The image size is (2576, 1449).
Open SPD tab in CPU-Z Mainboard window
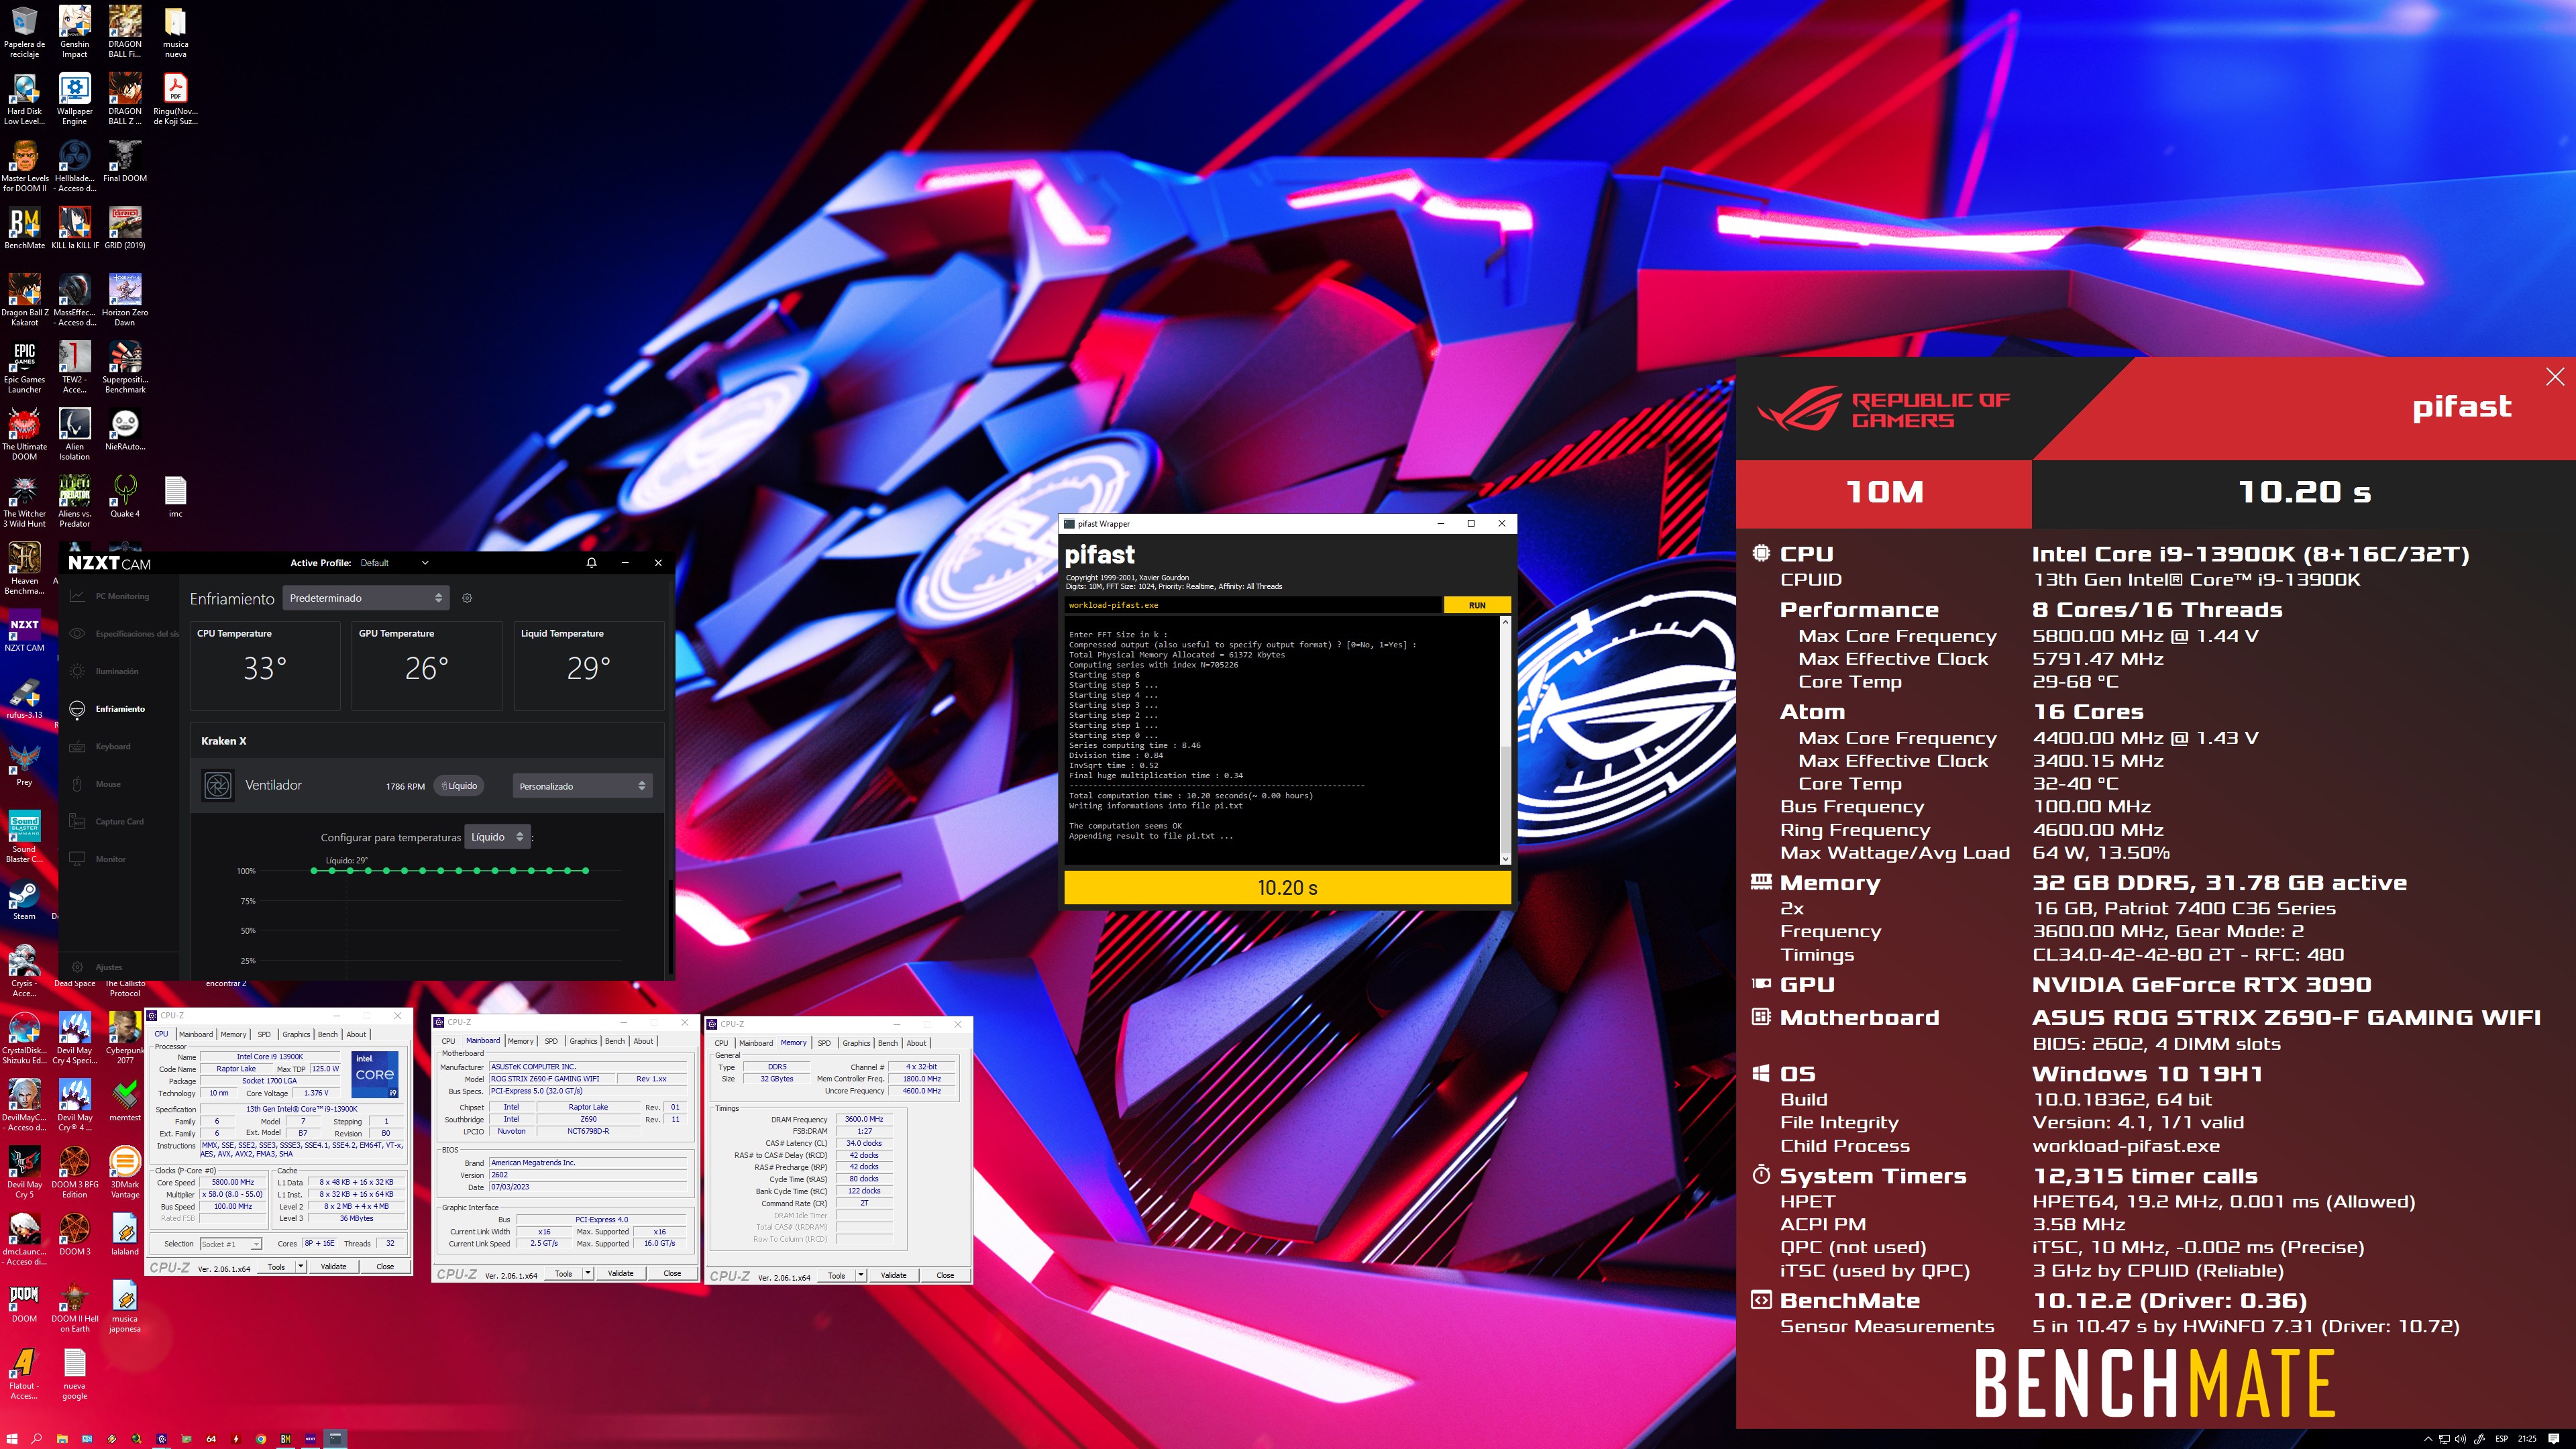click(551, 1041)
